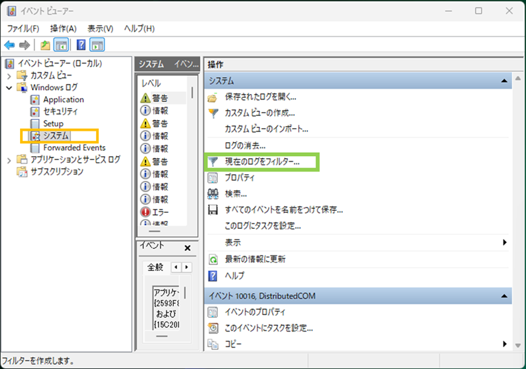Viewport: 526px width, 369px height.
Task: Expand the アプリケーションとサービス ログ node
Action: pos(9,160)
